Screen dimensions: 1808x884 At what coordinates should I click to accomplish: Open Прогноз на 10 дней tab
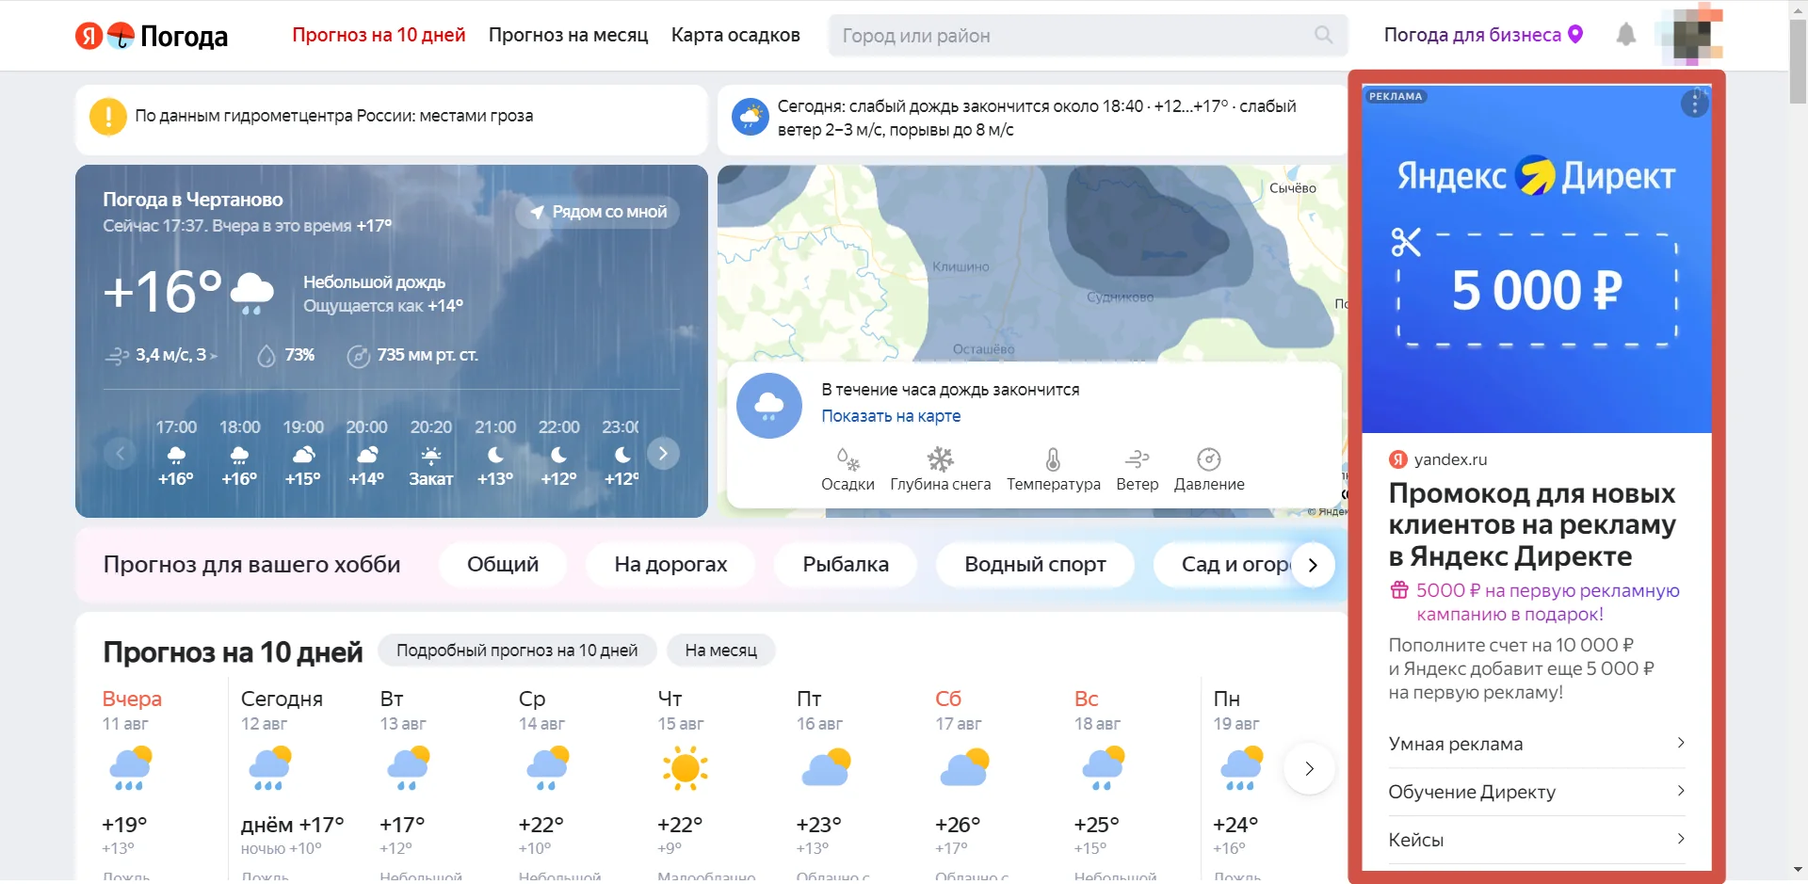coord(379,35)
